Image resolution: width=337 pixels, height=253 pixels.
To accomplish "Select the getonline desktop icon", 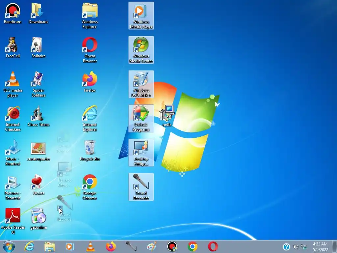I will [x=38, y=219].
